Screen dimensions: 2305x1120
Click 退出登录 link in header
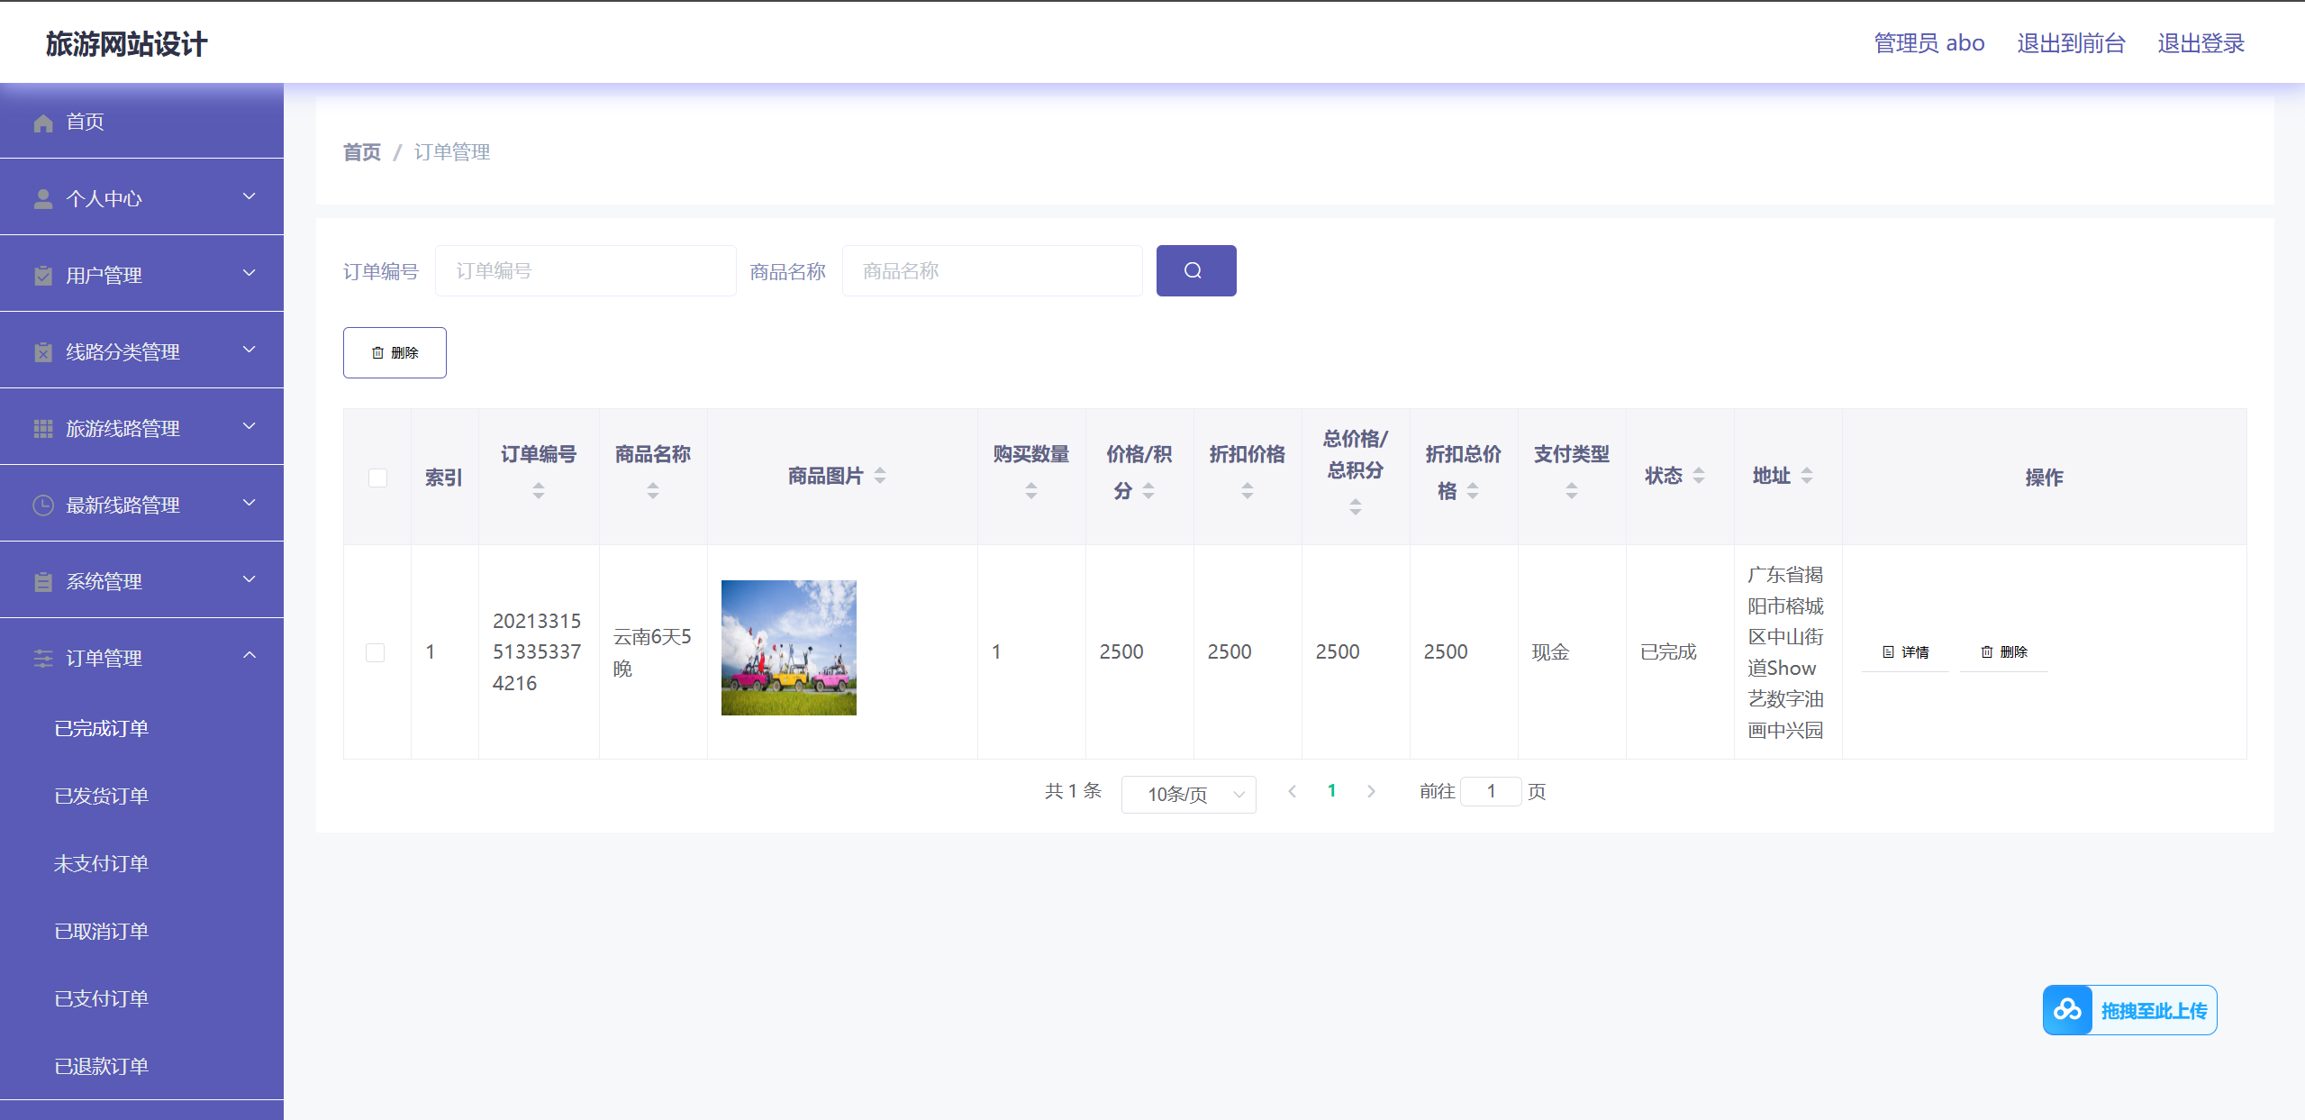coord(2201,43)
